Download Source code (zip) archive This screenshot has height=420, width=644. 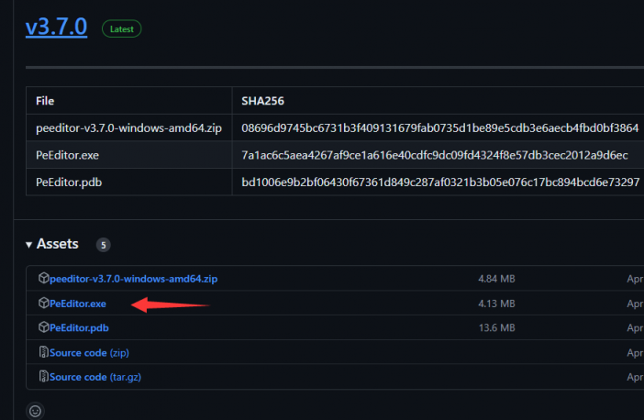(x=89, y=352)
